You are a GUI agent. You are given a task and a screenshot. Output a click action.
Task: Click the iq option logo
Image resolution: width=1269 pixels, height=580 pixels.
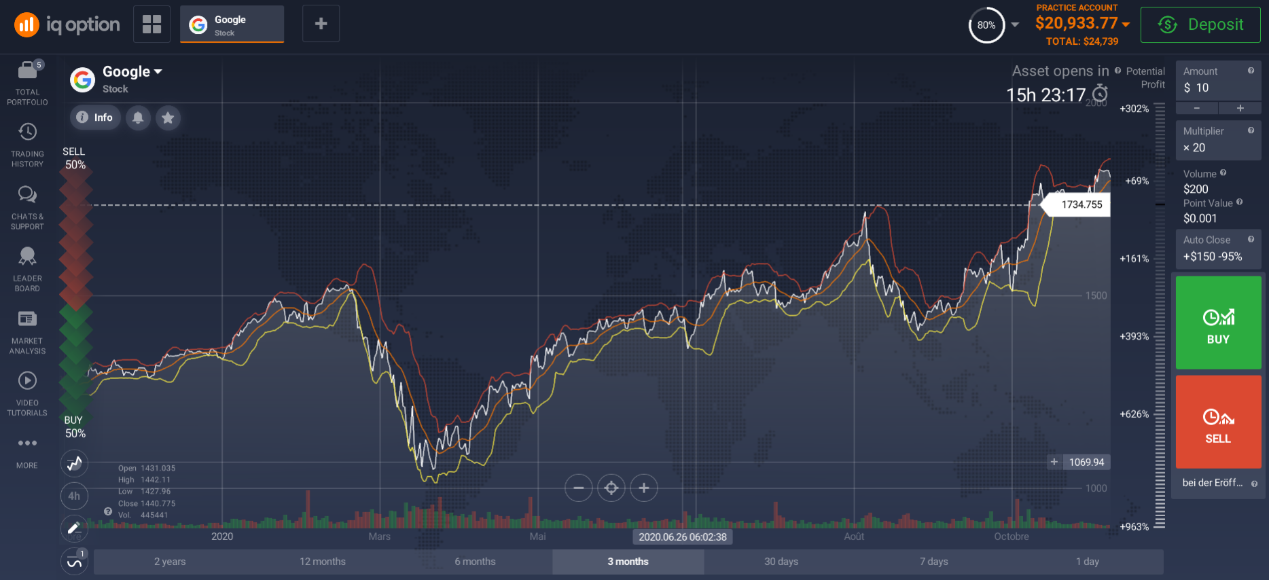click(x=67, y=25)
